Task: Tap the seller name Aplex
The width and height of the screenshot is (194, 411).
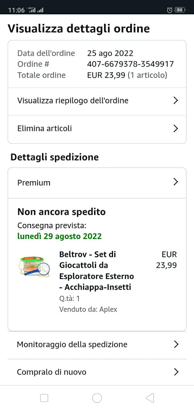Action: click(x=108, y=310)
